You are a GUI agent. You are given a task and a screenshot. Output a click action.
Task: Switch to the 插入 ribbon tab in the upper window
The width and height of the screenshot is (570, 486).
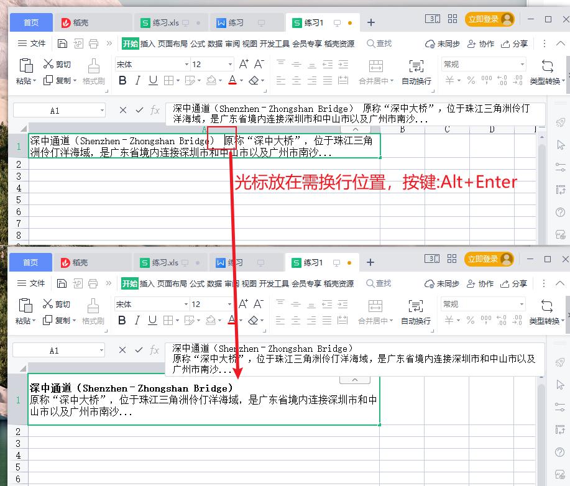(147, 44)
